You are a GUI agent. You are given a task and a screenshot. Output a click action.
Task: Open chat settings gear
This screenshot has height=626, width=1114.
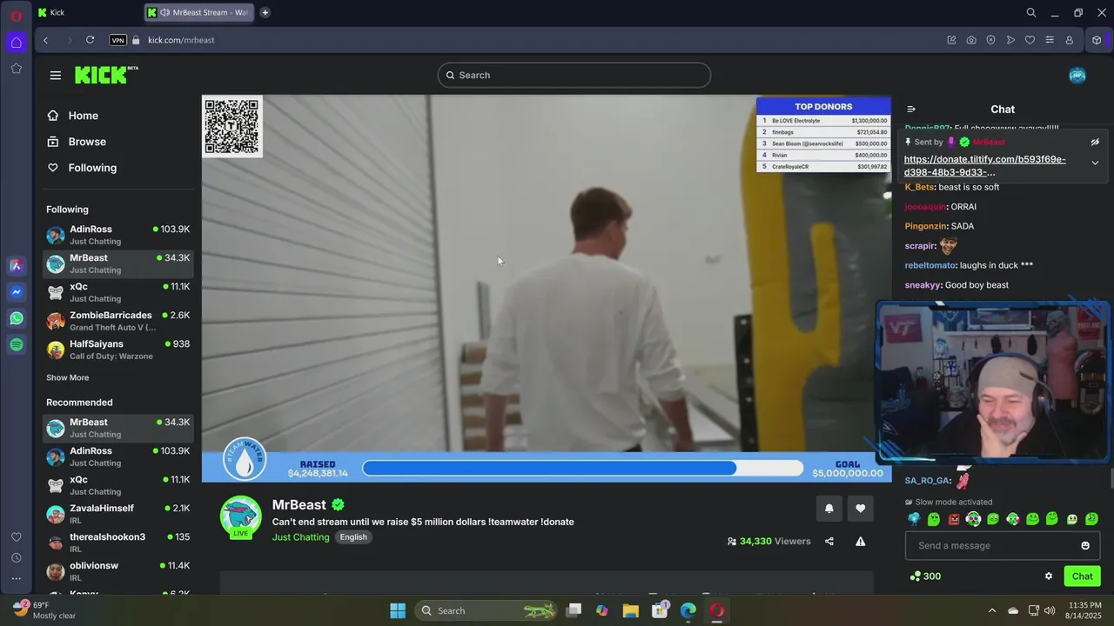1049,576
